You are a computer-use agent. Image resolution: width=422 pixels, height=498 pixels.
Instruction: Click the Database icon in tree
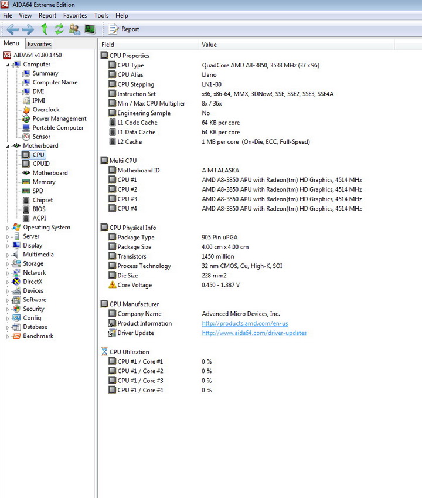point(16,327)
